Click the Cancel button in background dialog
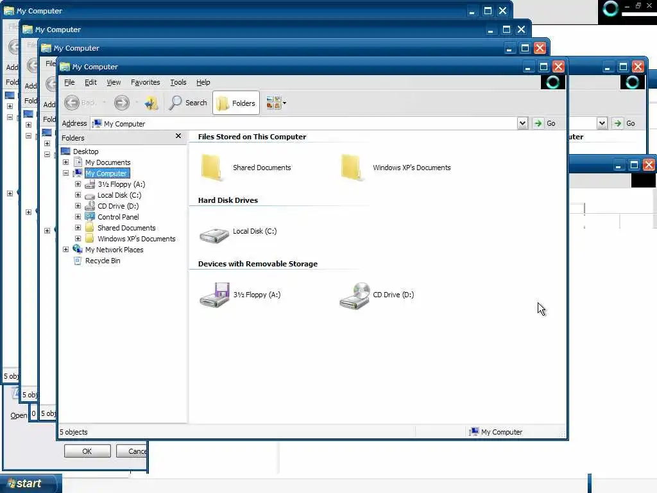The height and width of the screenshot is (493, 657). pyautogui.click(x=132, y=451)
